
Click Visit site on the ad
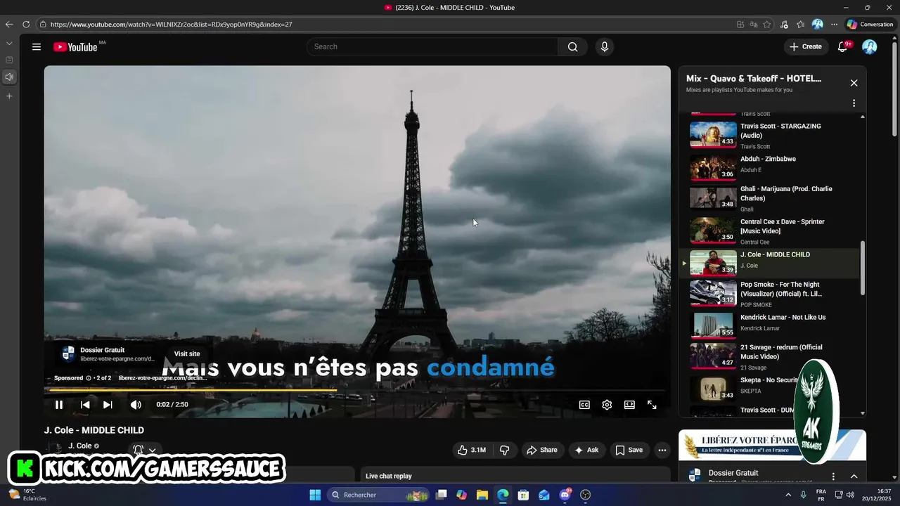click(x=187, y=354)
